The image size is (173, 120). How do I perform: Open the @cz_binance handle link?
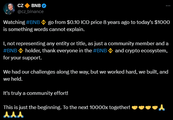pyautogui.click(x=31, y=12)
